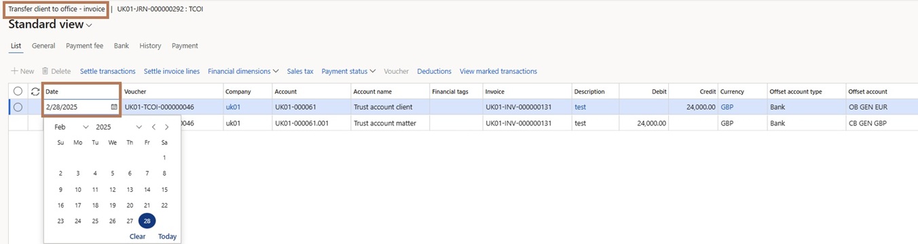Open the Payment tab
The height and width of the screenshot is (244, 918).
point(185,46)
